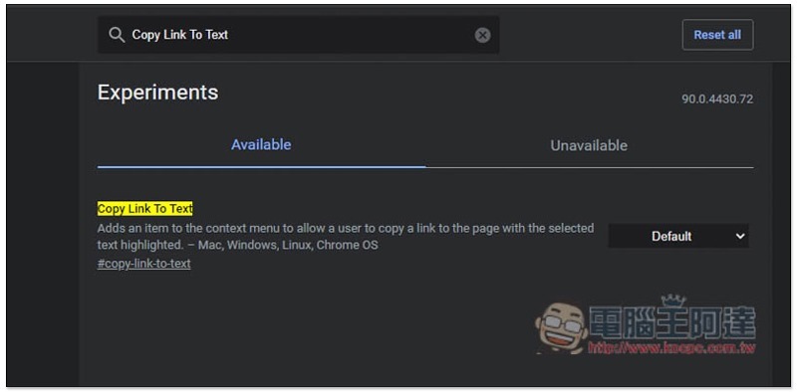
Task: Open the Default dropdown for Copy Link To Text
Action: click(x=678, y=236)
